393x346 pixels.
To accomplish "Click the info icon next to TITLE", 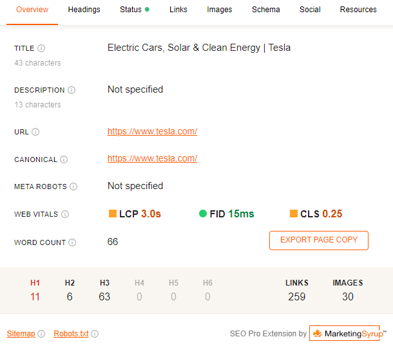I will pos(41,48).
